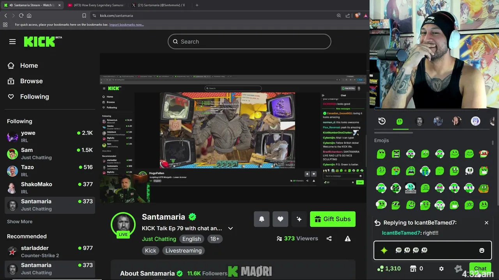
Task: Click IcantBeTamed7 username in reply
Action: [401, 233]
